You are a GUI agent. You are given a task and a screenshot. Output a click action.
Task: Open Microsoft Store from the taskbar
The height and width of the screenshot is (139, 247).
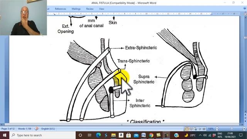tap(129, 135)
